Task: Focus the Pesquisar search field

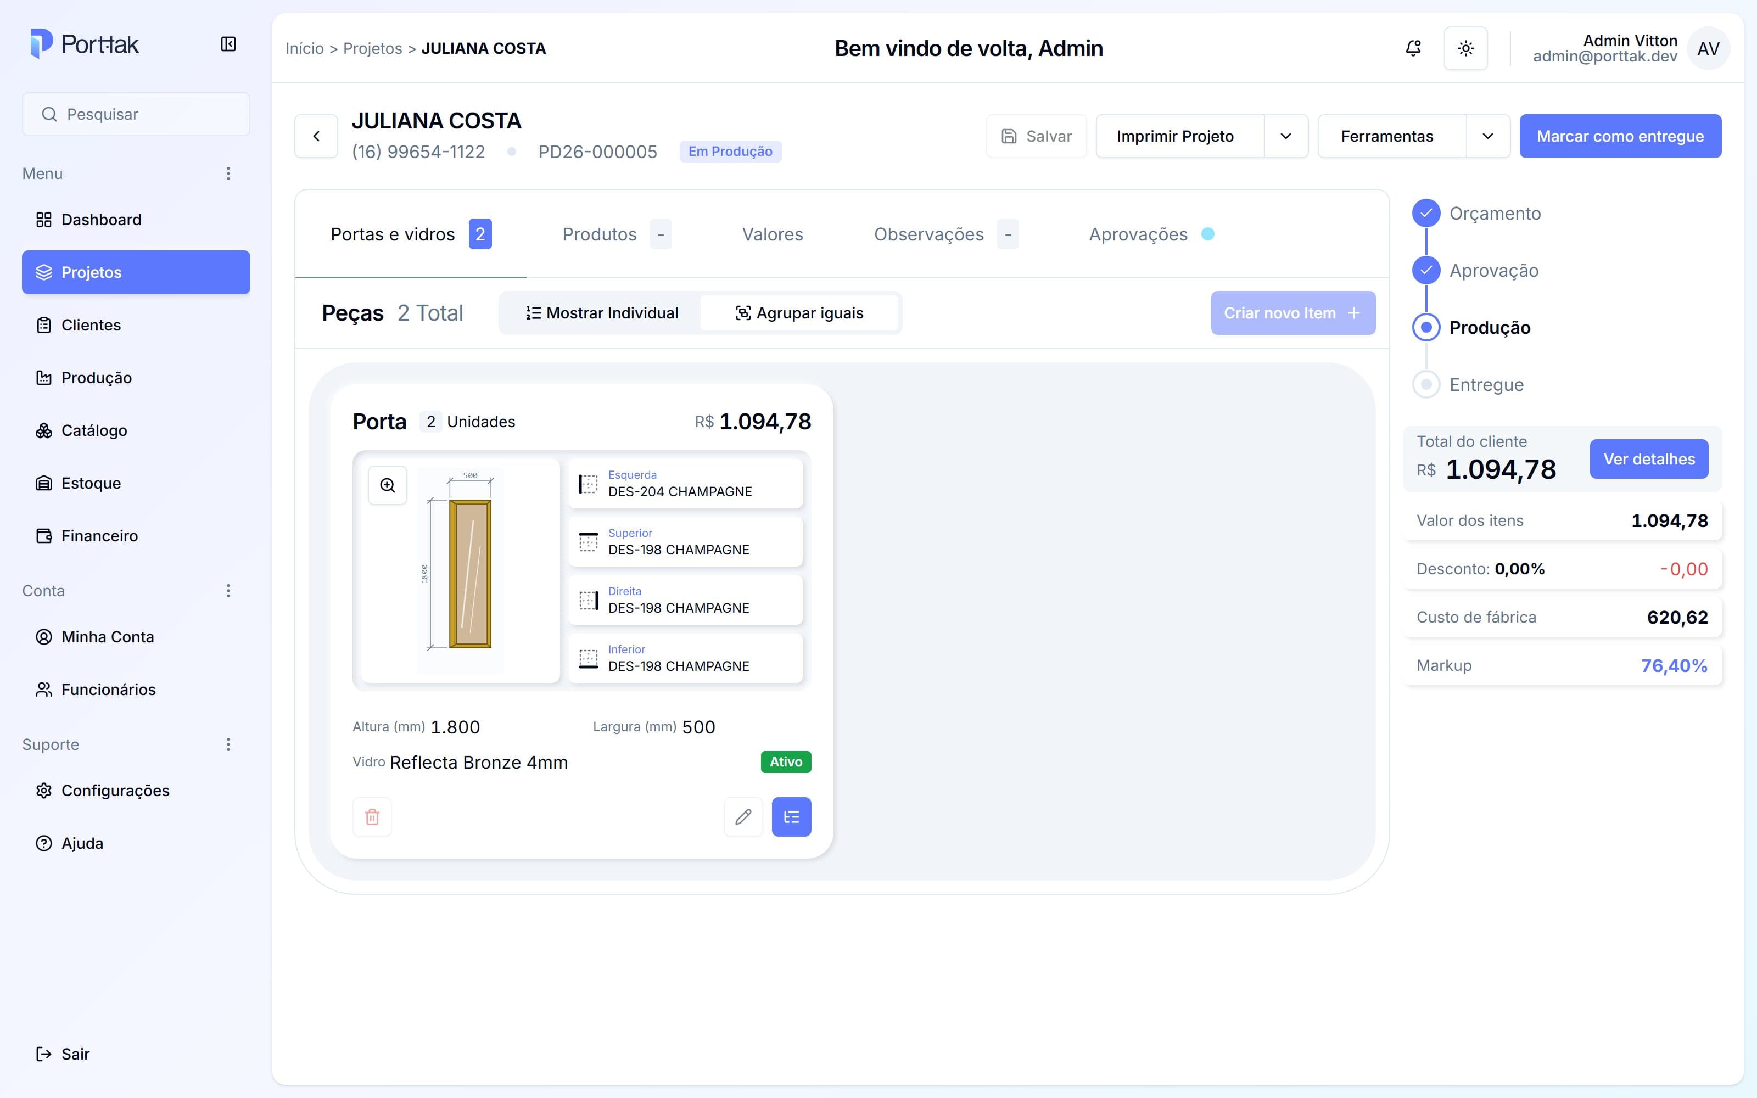Action: tap(136, 114)
